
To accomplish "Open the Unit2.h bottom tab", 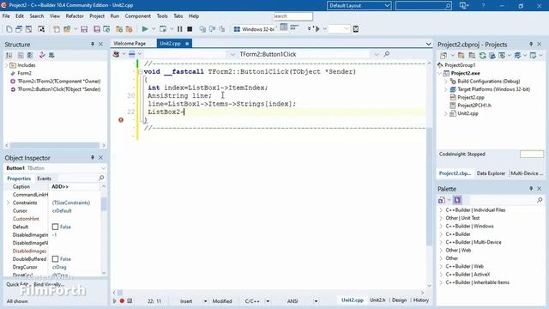I will (377, 300).
